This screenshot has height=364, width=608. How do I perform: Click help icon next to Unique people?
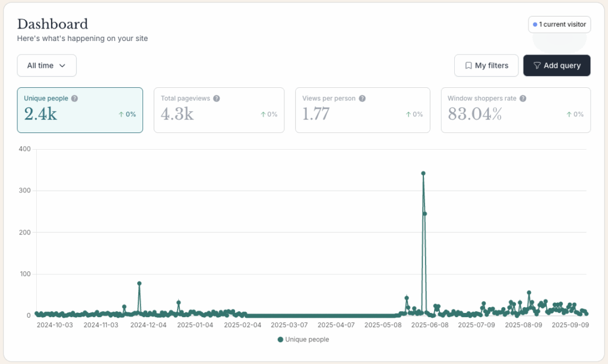[x=74, y=99]
